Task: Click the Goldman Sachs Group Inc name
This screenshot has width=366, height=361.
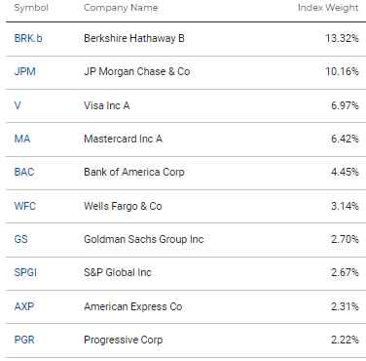Action: click(x=144, y=239)
